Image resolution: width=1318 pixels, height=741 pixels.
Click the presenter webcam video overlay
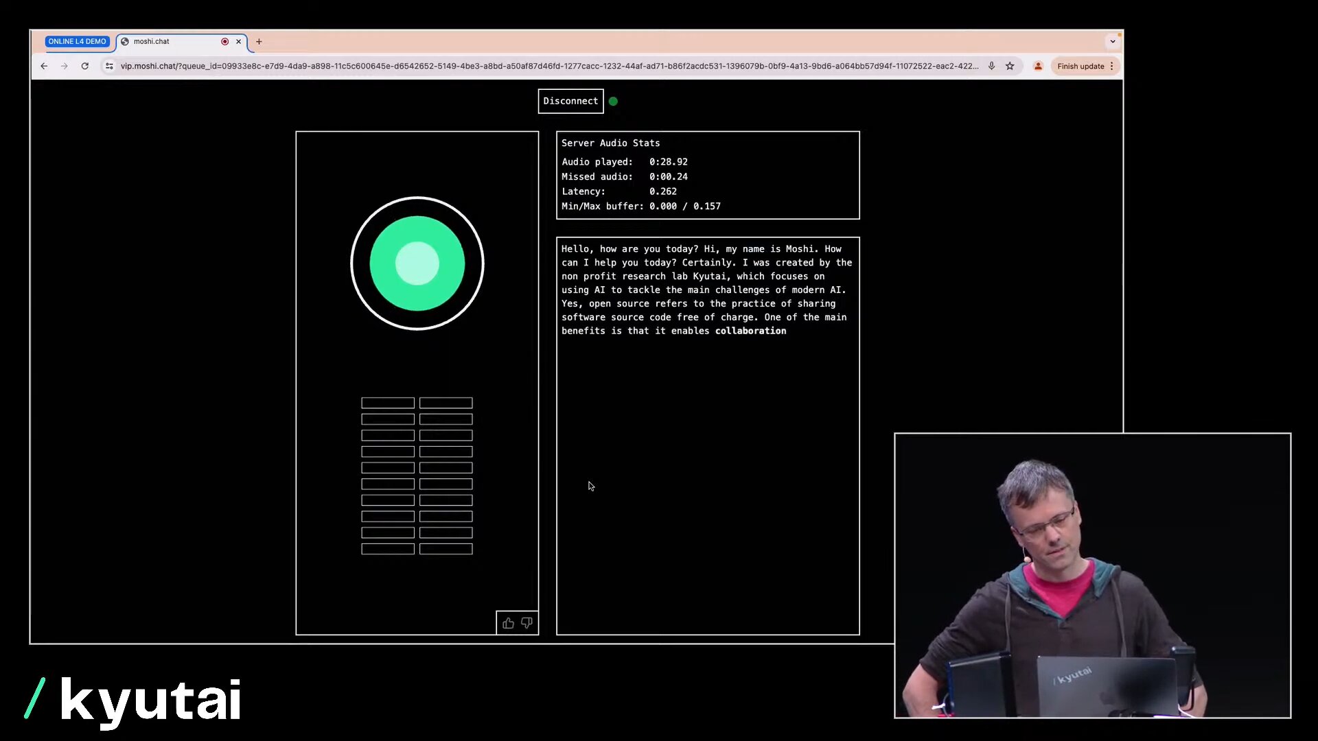click(1092, 576)
